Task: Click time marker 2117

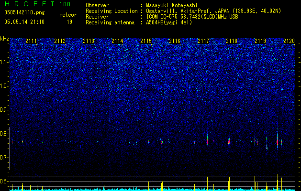Action: click(203, 41)
